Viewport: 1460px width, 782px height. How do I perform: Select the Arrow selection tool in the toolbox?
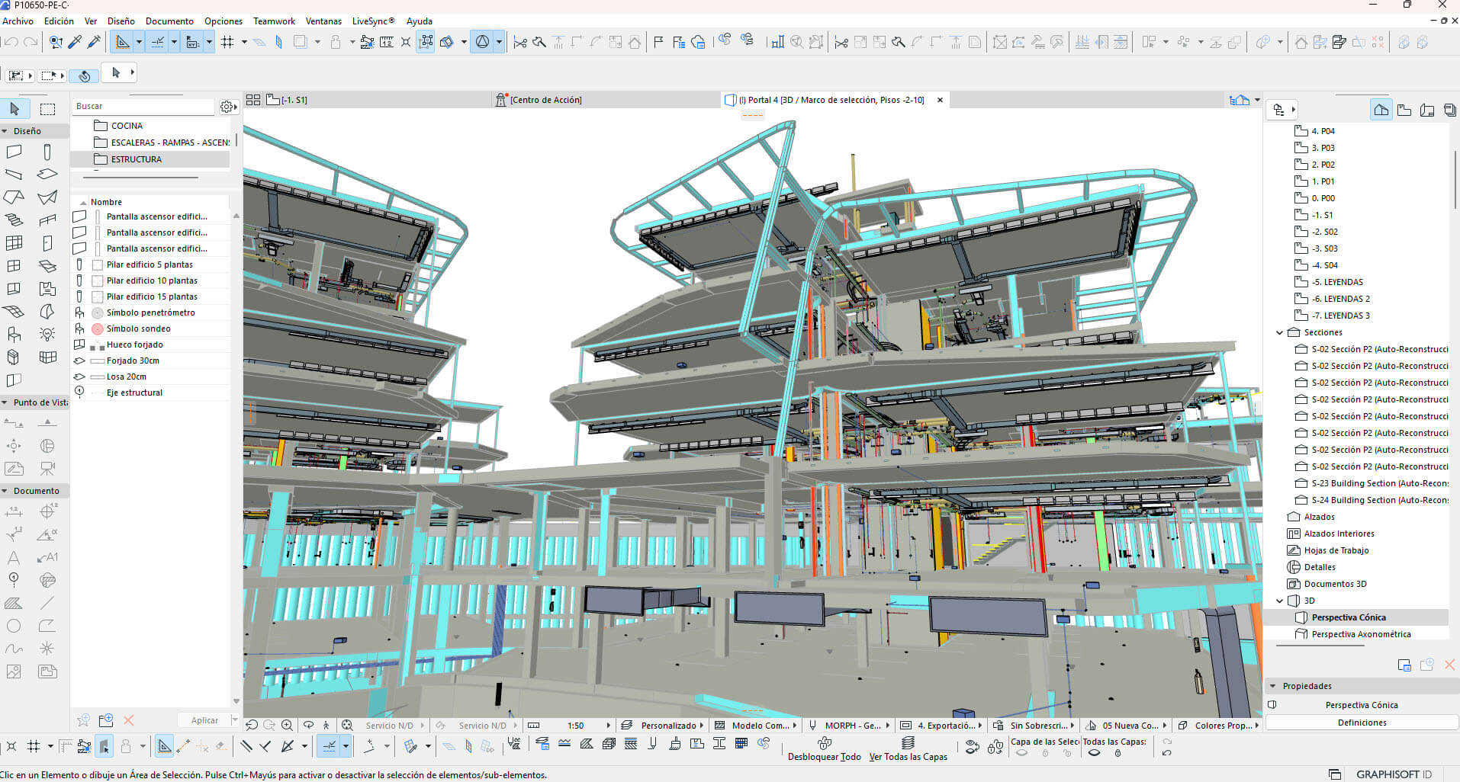[14, 109]
